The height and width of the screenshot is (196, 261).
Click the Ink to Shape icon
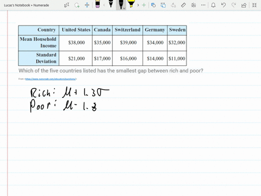pyautogui.click(x=163, y=5)
